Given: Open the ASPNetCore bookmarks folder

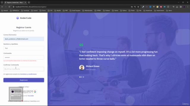Looking at the screenshot, I should 15,11.
